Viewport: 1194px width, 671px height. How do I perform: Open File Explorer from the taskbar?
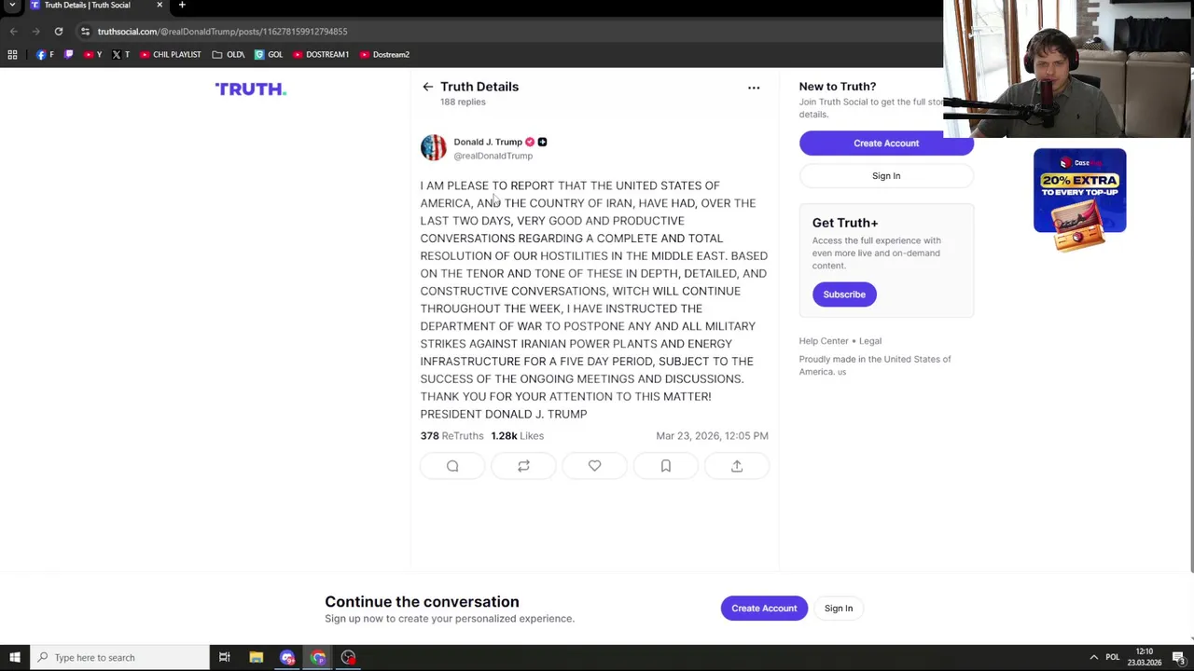pos(256,658)
